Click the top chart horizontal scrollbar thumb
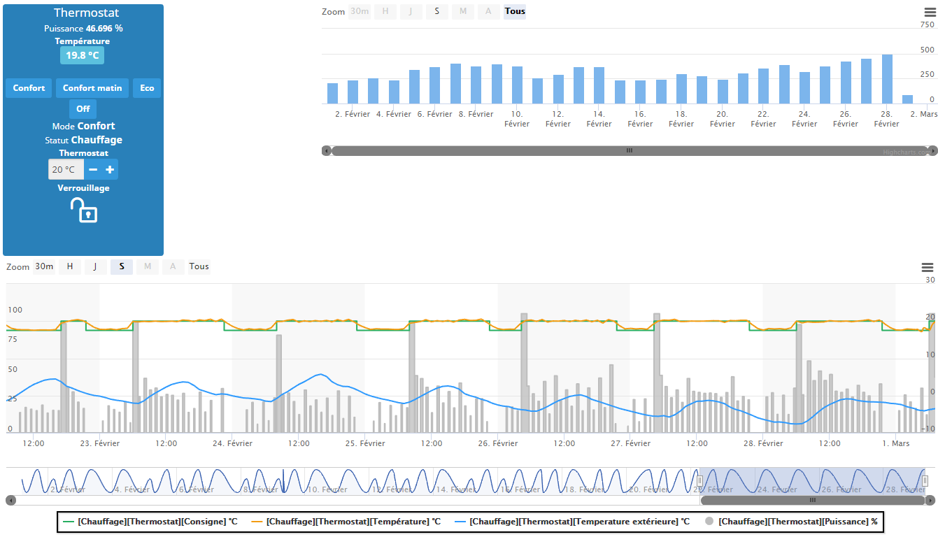This screenshot has height=537, width=938. (x=630, y=150)
